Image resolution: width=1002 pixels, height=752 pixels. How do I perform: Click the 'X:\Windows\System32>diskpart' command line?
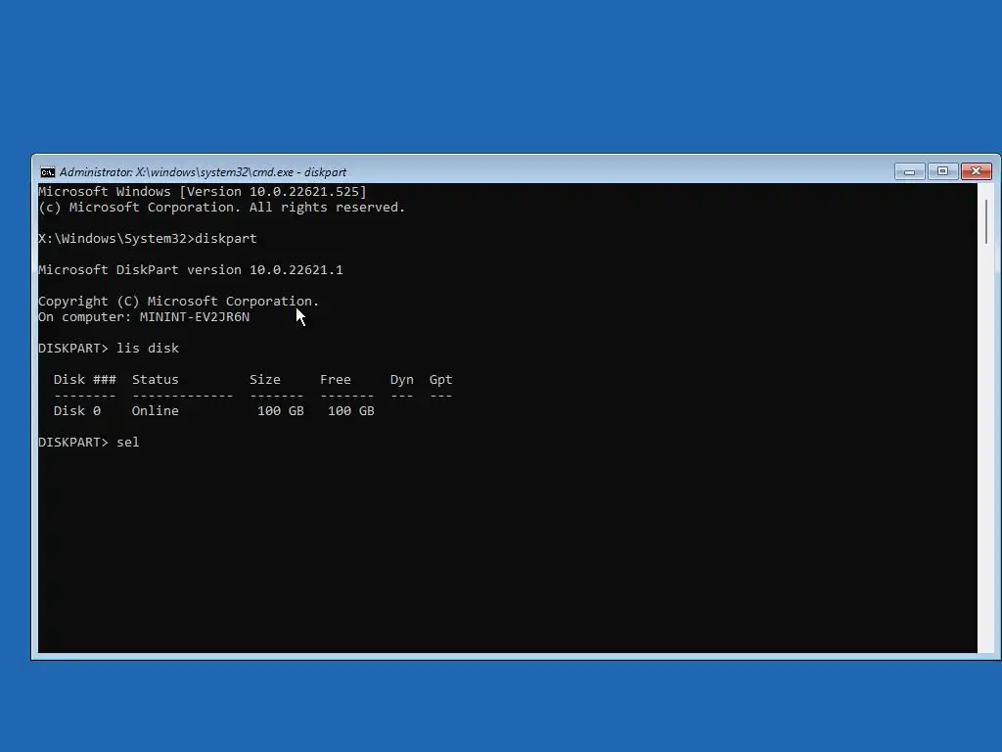click(x=148, y=239)
